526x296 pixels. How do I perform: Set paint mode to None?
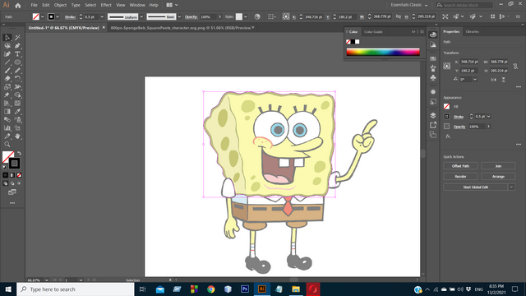[19, 175]
